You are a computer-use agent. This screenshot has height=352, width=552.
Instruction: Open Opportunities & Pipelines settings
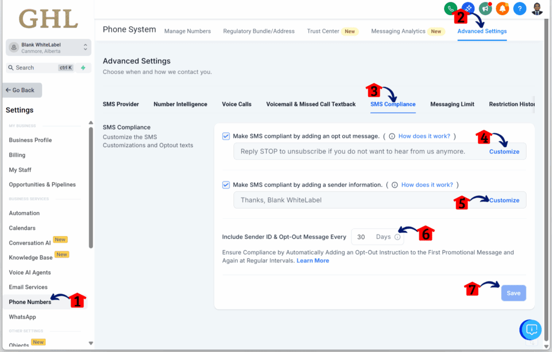click(x=42, y=184)
